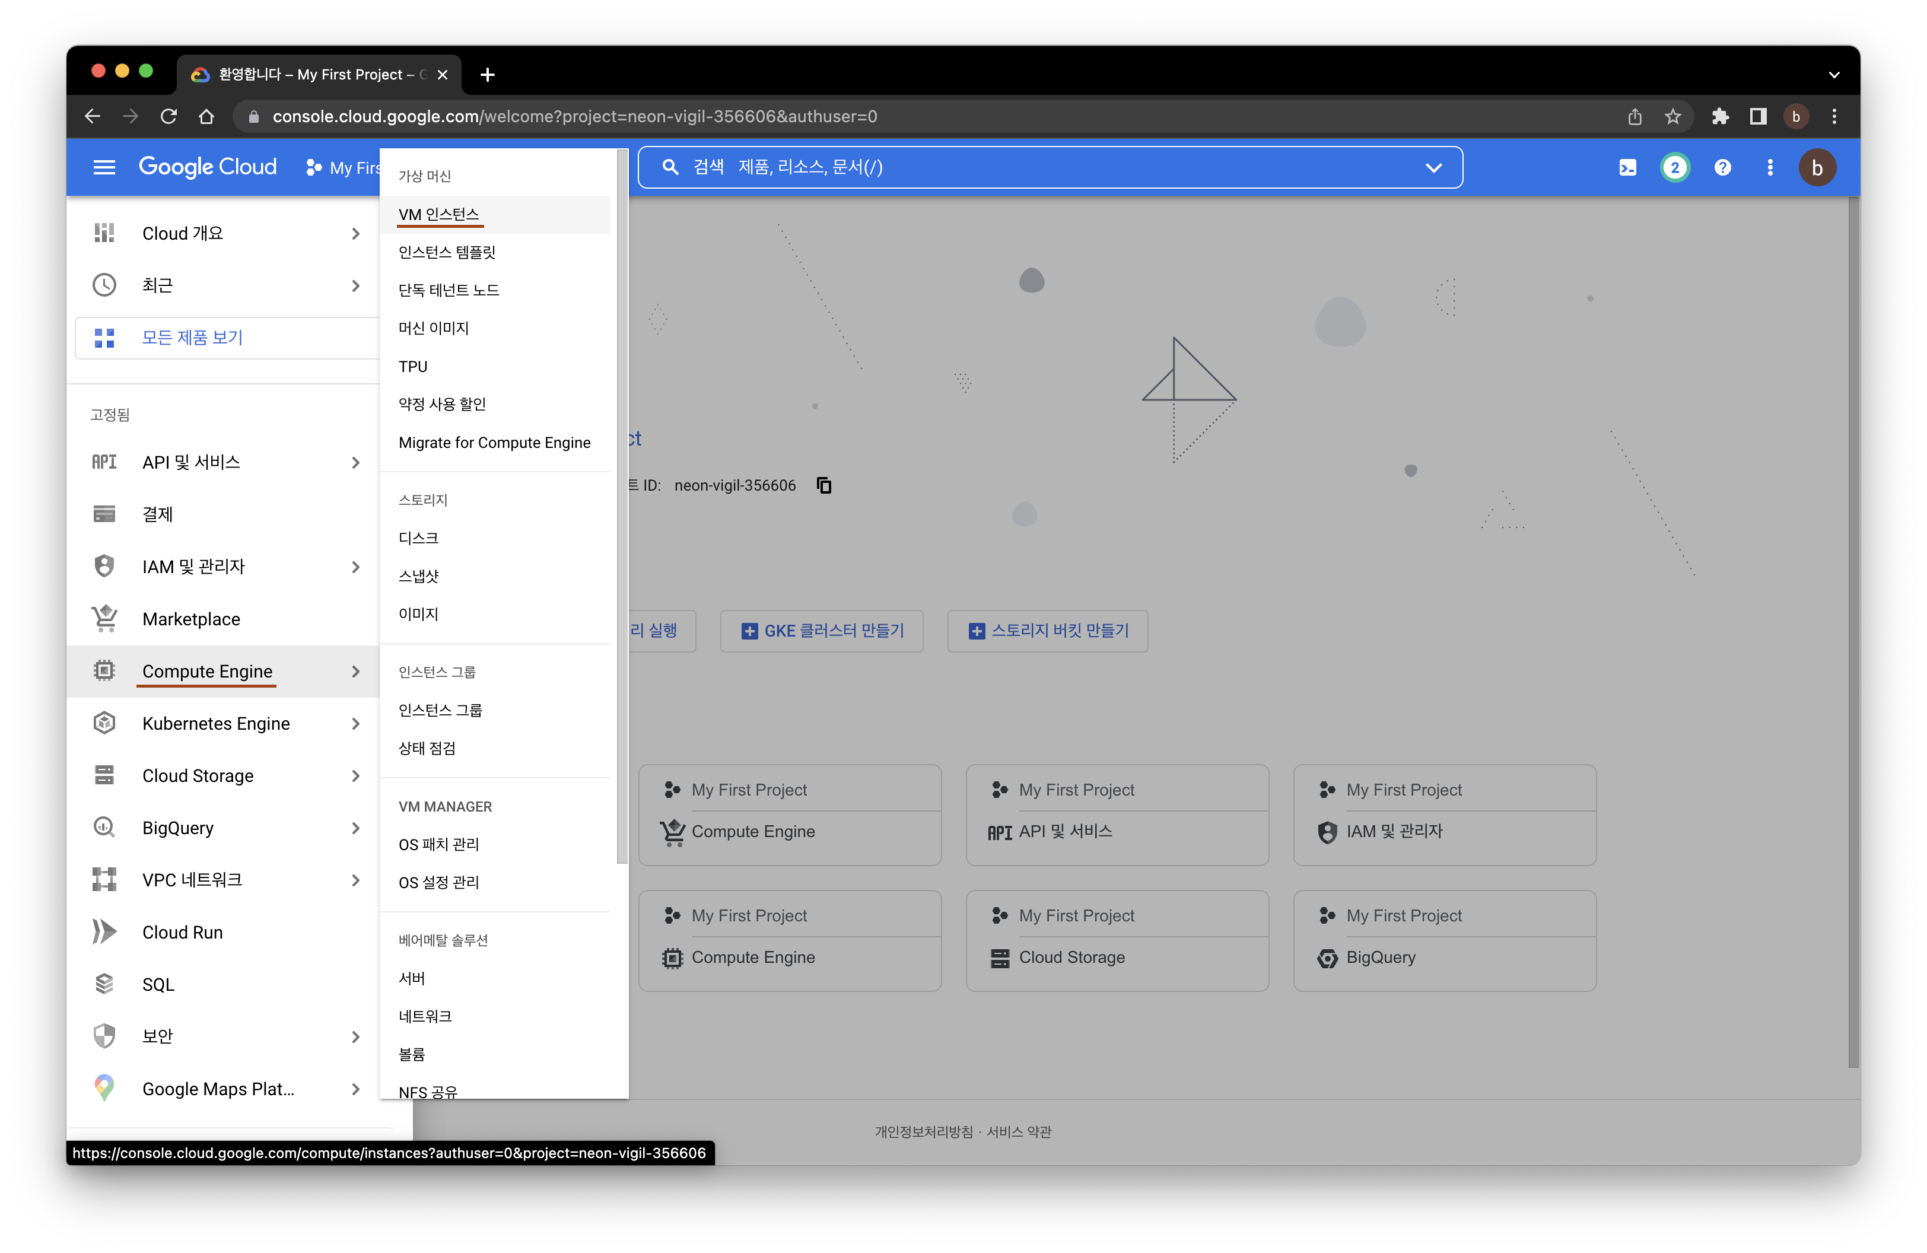Click the 결제 billing card icon
This screenshot has height=1253, width=1927.
pos(104,513)
